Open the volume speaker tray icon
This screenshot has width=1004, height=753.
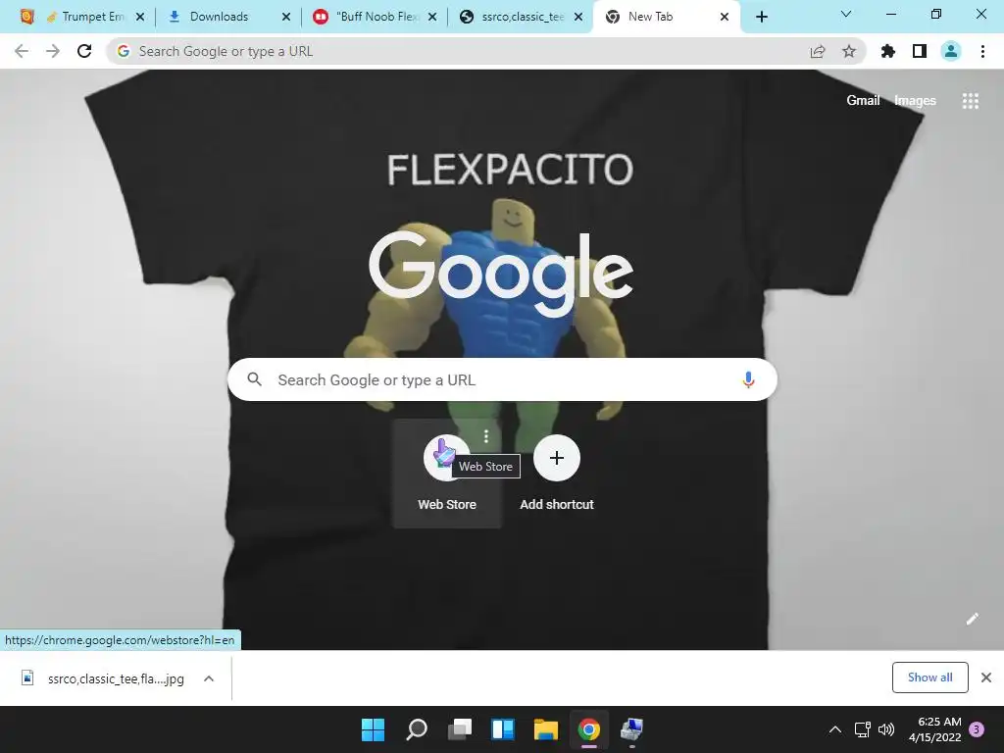[886, 729]
